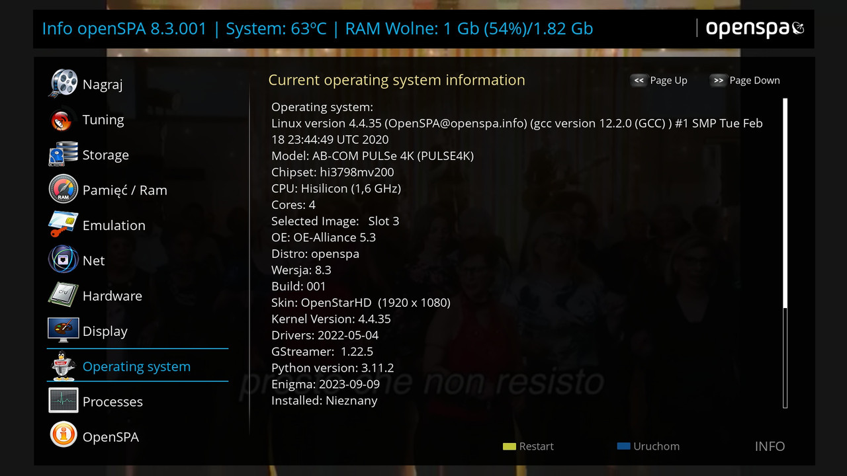Click the Page Up label

coord(668,81)
